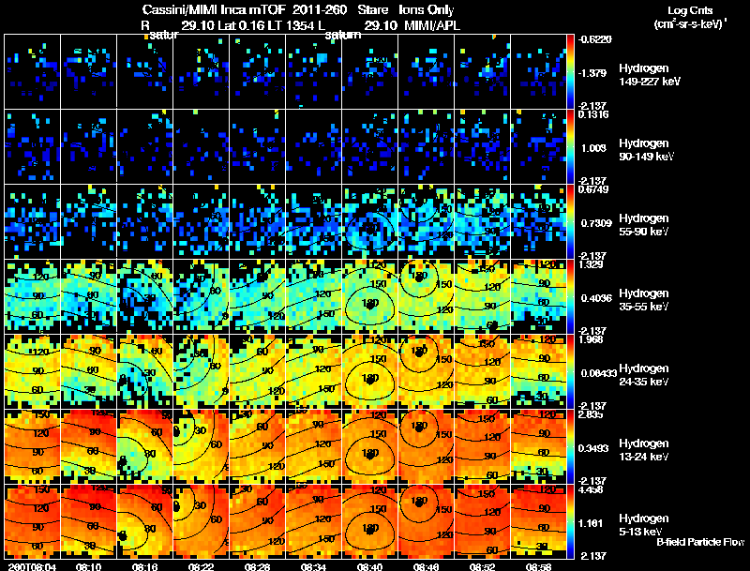Open the 55-90 keV panel at 08:28
This screenshot has height=571, width=750.
point(257,222)
